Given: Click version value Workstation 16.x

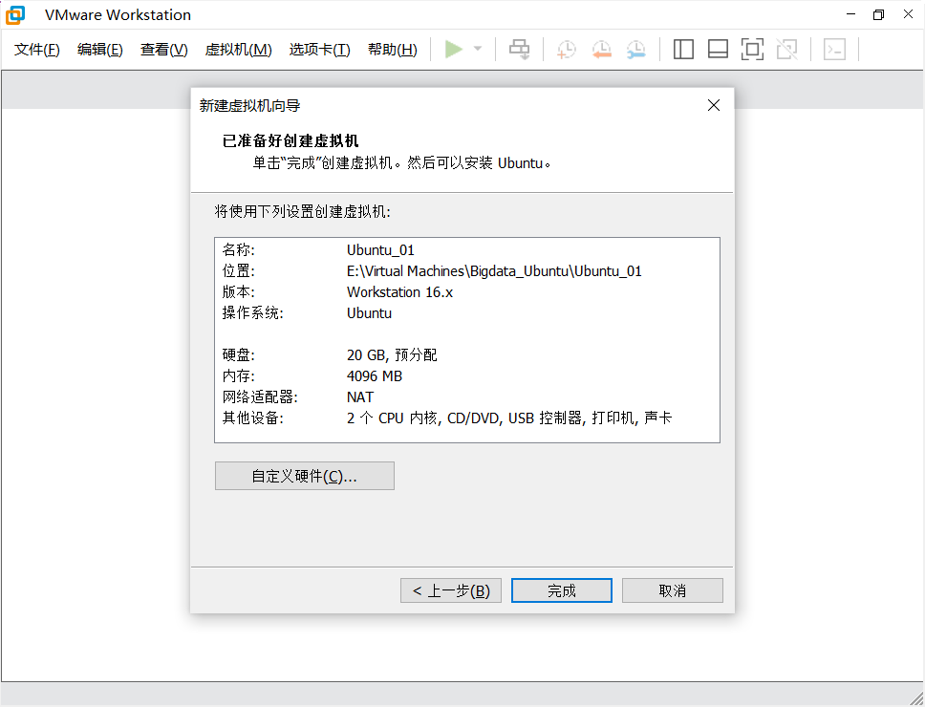Looking at the screenshot, I should (x=400, y=292).
